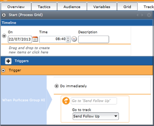Click the Triggers header label

(x=22, y=61)
